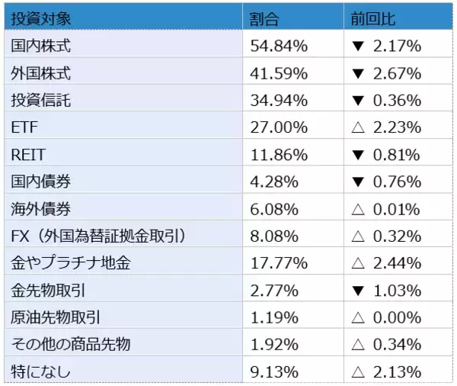Select the REIT row label
Viewport: 457px width, 386px height.
pyautogui.click(x=29, y=155)
